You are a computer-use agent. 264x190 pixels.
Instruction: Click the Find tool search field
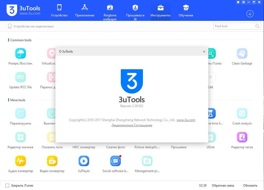[234, 26]
